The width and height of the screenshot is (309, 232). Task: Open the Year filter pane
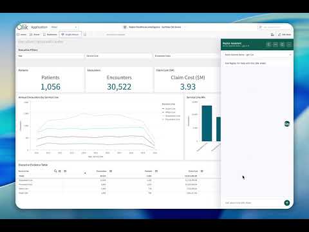pos(50,56)
